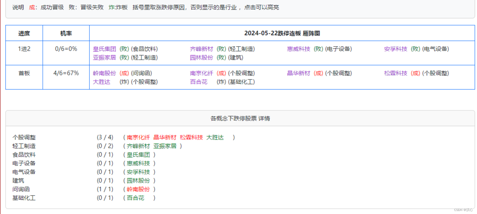Click 百合花 under 基础化工 concept
Screen dimensions: 477x214
(135, 198)
